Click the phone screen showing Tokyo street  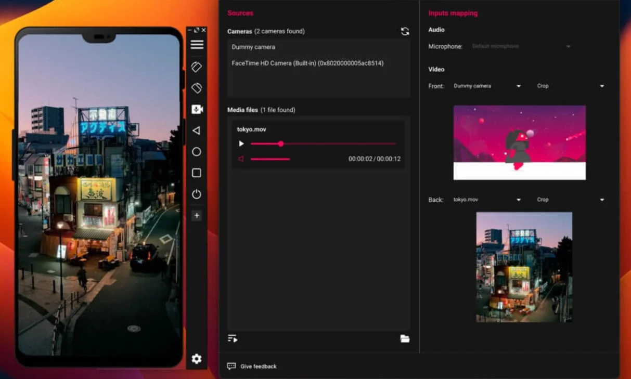[x=99, y=195]
